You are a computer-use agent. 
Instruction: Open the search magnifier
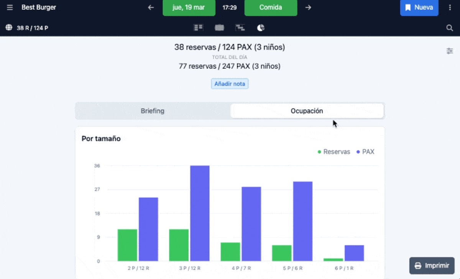pyautogui.click(x=450, y=28)
